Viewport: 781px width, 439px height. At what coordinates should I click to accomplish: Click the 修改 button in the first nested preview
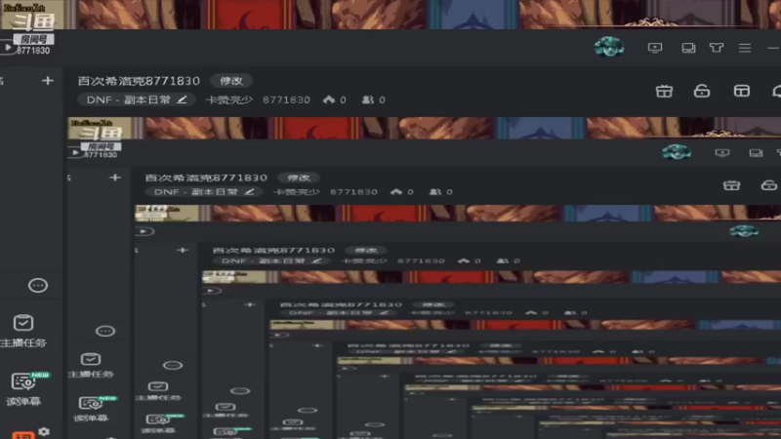coord(299,178)
